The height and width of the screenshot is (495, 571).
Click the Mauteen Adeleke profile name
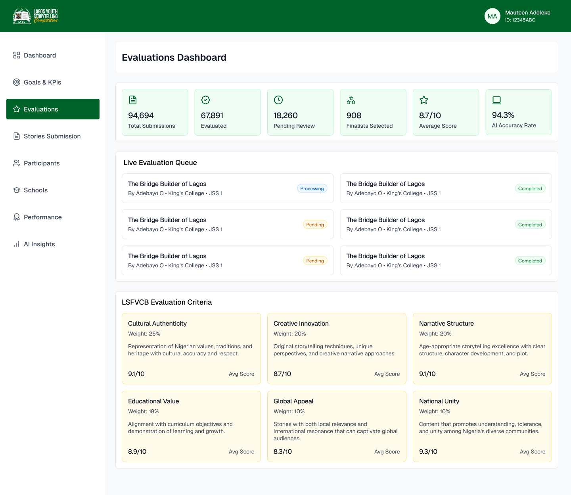point(528,13)
